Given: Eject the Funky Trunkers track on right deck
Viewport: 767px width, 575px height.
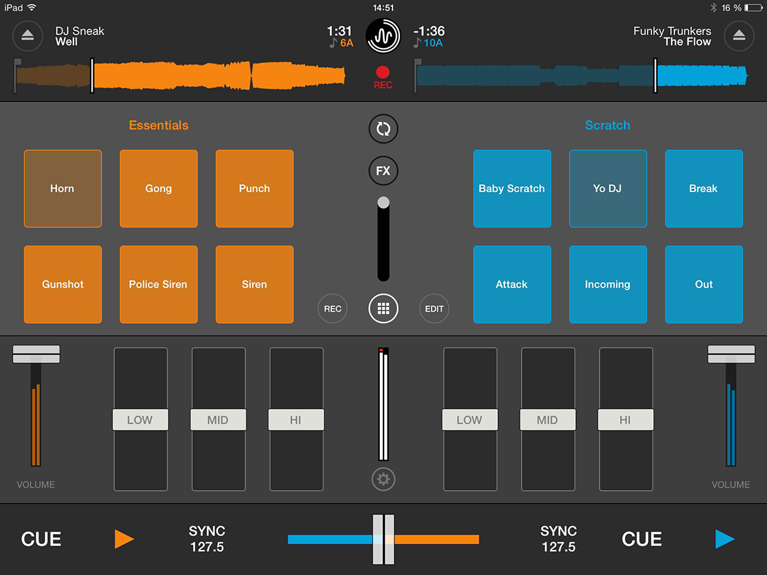Looking at the screenshot, I should [x=739, y=36].
